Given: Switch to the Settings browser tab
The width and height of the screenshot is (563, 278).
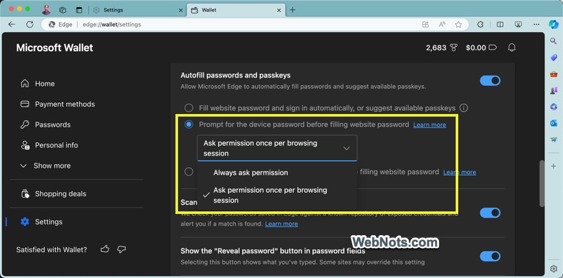Looking at the screenshot, I should (x=136, y=10).
